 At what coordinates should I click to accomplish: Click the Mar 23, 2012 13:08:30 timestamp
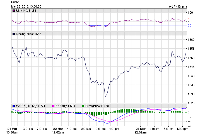(26, 6)
